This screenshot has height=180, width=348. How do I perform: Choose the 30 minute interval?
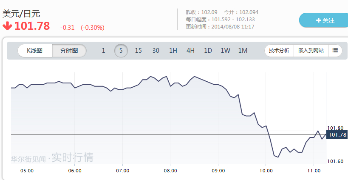tap(156, 51)
